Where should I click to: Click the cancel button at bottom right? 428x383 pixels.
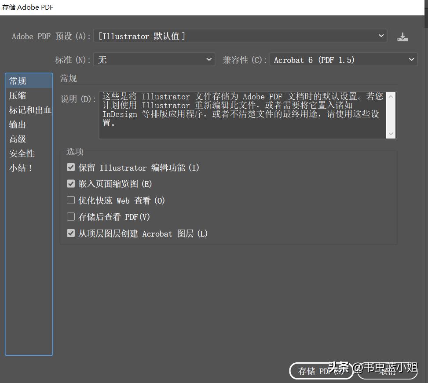pyautogui.click(x=388, y=371)
